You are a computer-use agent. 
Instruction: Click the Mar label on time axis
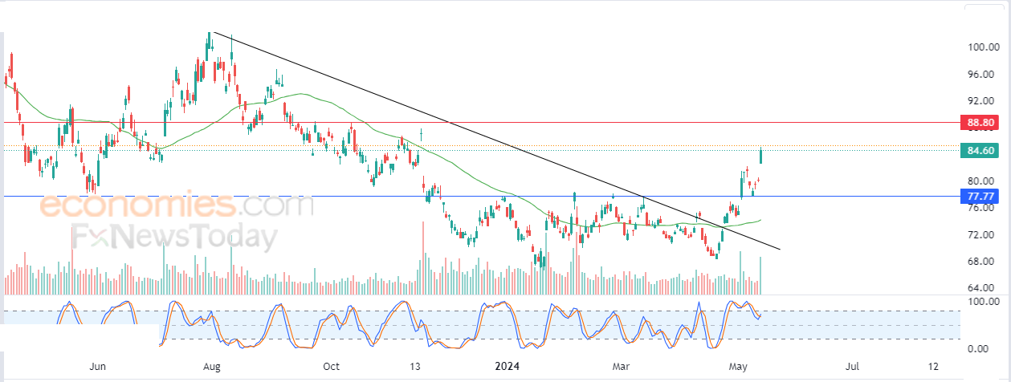(x=622, y=366)
